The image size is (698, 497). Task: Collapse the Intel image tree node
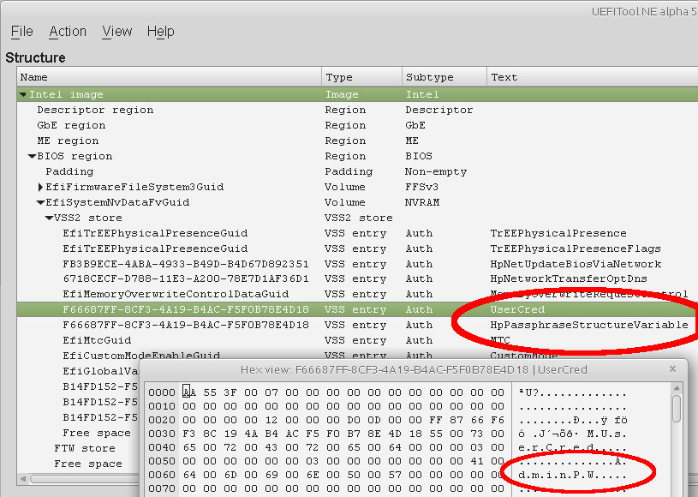pyautogui.click(x=23, y=95)
